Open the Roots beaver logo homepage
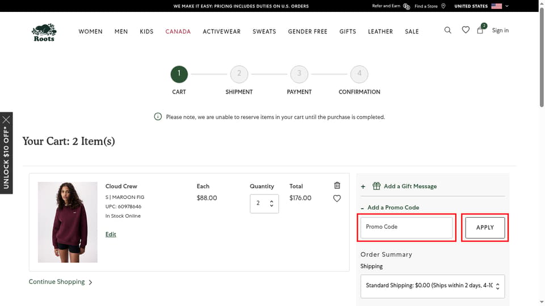Viewport: 545px width, 306px height. pyautogui.click(x=44, y=32)
